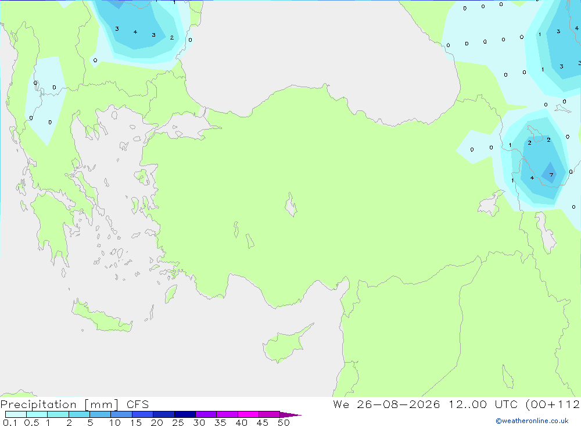Click the '35' legend scale label

220,423
